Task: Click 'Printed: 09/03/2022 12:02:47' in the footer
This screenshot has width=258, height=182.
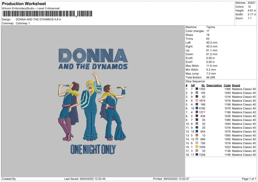Action: tap(171, 179)
